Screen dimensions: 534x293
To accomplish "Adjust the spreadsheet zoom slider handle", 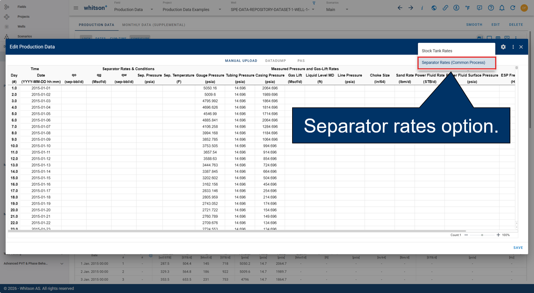I will click(x=482, y=235).
